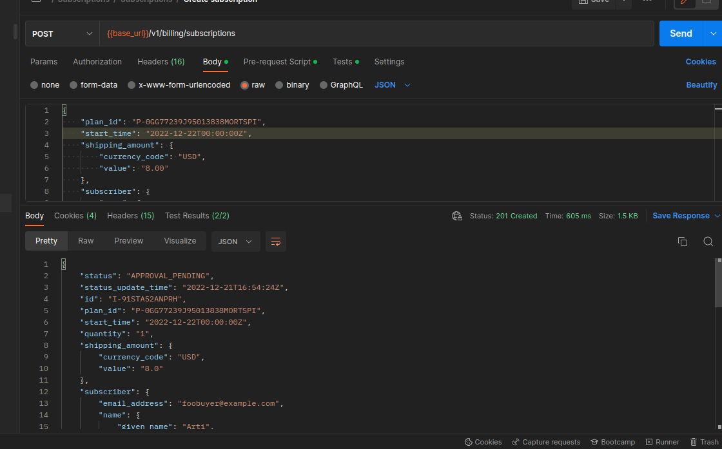Image resolution: width=722 pixels, height=449 pixels.
Task: Open Cookies in the bottom status bar
Action: coord(483,442)
